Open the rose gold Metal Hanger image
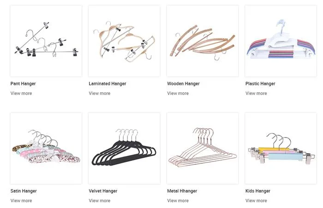 pos(203,148)
